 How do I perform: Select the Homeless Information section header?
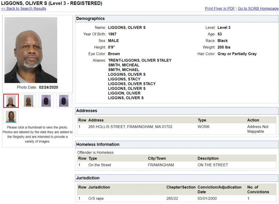(x=98, y=144)
